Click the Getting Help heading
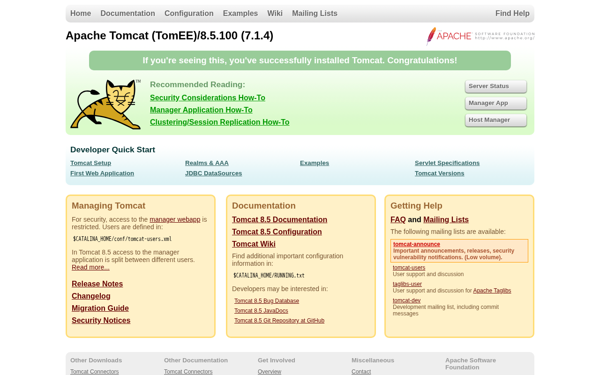The width and height of the screenshot is (600, 375). tap(416, 206)
